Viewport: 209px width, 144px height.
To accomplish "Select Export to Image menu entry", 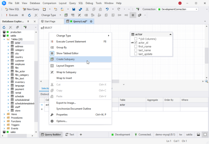I will coord(66,103).
